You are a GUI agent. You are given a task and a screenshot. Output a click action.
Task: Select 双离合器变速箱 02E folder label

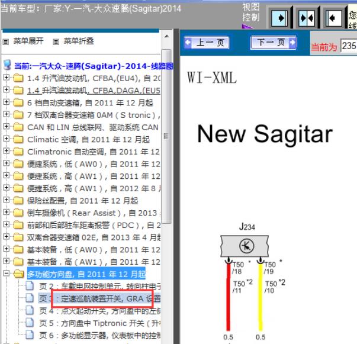[x=94, y=237]
